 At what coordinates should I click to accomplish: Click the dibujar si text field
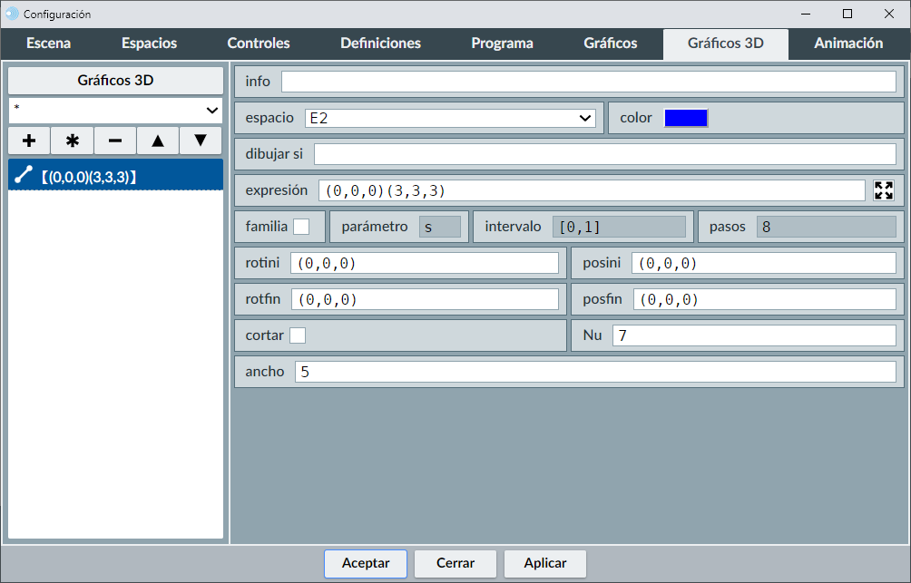(604, 154)
